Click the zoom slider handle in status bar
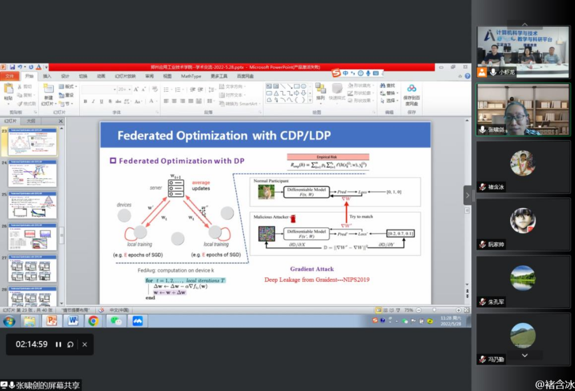Image resolution: width=575 pixels, height=391 pixels. (x=434, y=310)
